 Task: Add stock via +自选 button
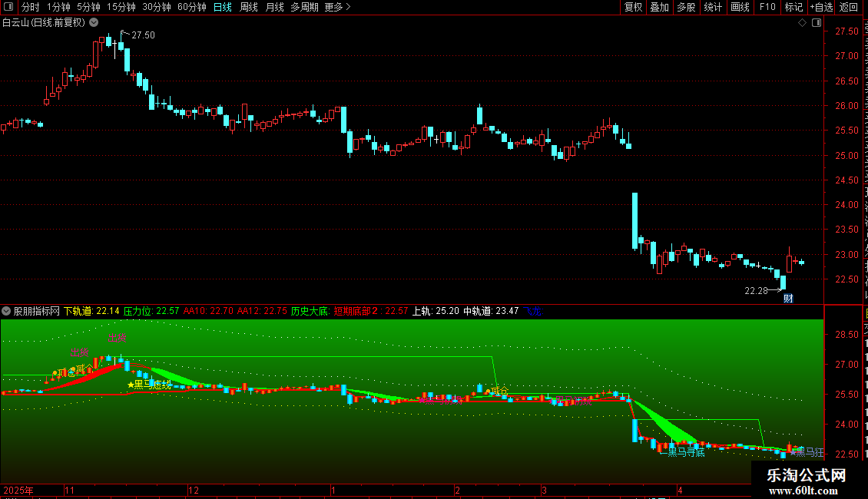pyautogui.click(x=821, y=7)
